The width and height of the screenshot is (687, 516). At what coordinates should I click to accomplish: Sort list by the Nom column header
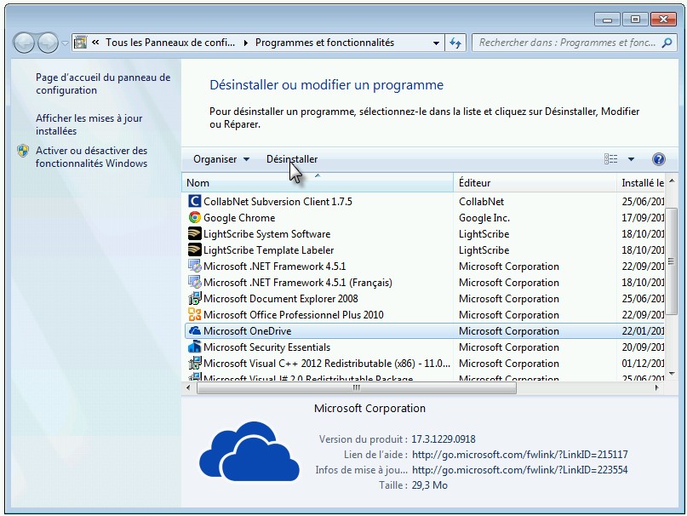pos(318,183)
